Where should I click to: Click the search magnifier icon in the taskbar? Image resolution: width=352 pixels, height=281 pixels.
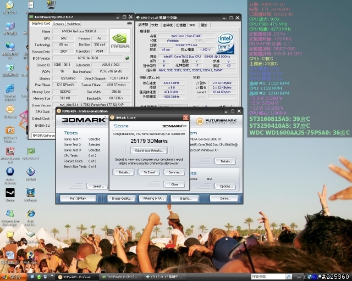[289, 277]
